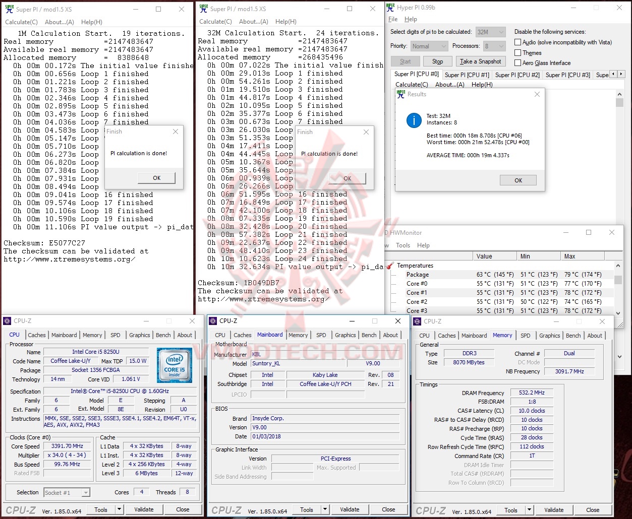The image size is (632, 519).
Task: Open the Caches tab in the CPU-Z CPU window
Action: click(x=37, y=335)
